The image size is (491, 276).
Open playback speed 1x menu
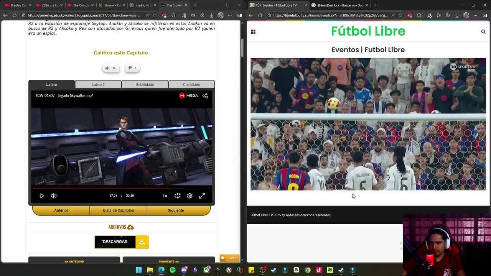(x=165, y=195)
